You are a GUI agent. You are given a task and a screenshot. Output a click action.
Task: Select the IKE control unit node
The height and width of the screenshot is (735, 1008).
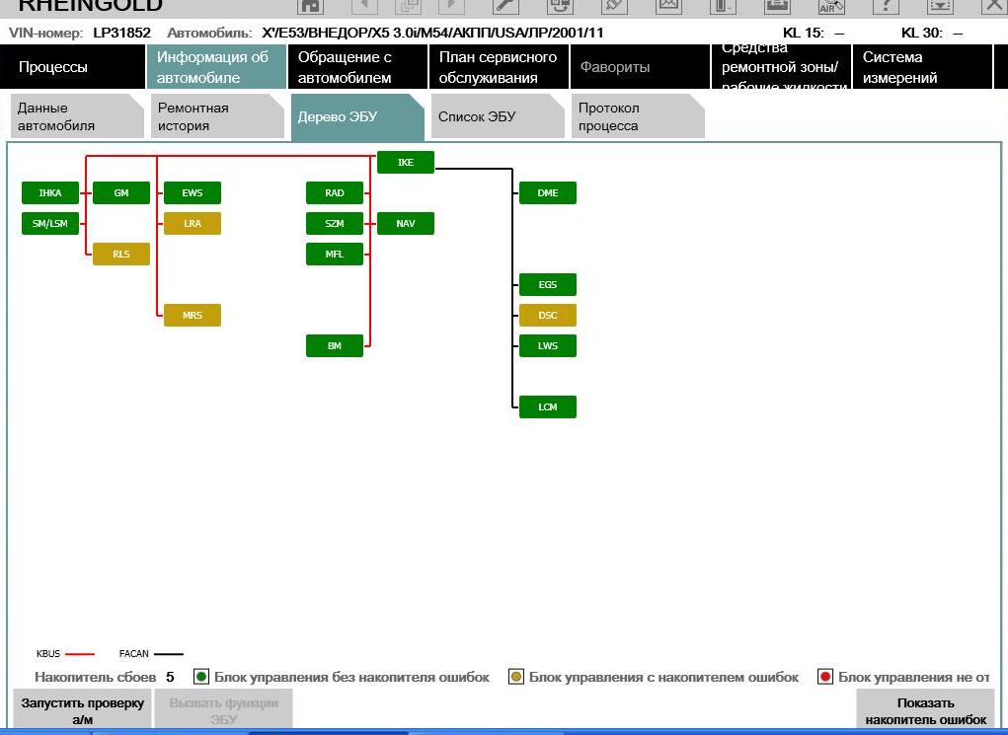point(406,163)
